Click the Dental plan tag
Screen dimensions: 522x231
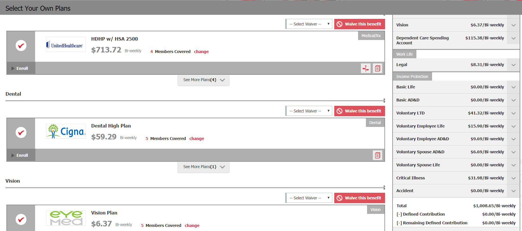tap(375, 123)
